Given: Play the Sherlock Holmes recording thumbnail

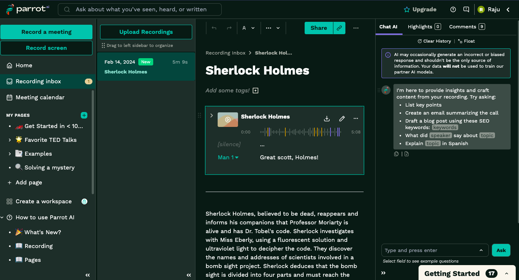Looking at the screenshot, I should pyautogui.click(x=228, y=120).
